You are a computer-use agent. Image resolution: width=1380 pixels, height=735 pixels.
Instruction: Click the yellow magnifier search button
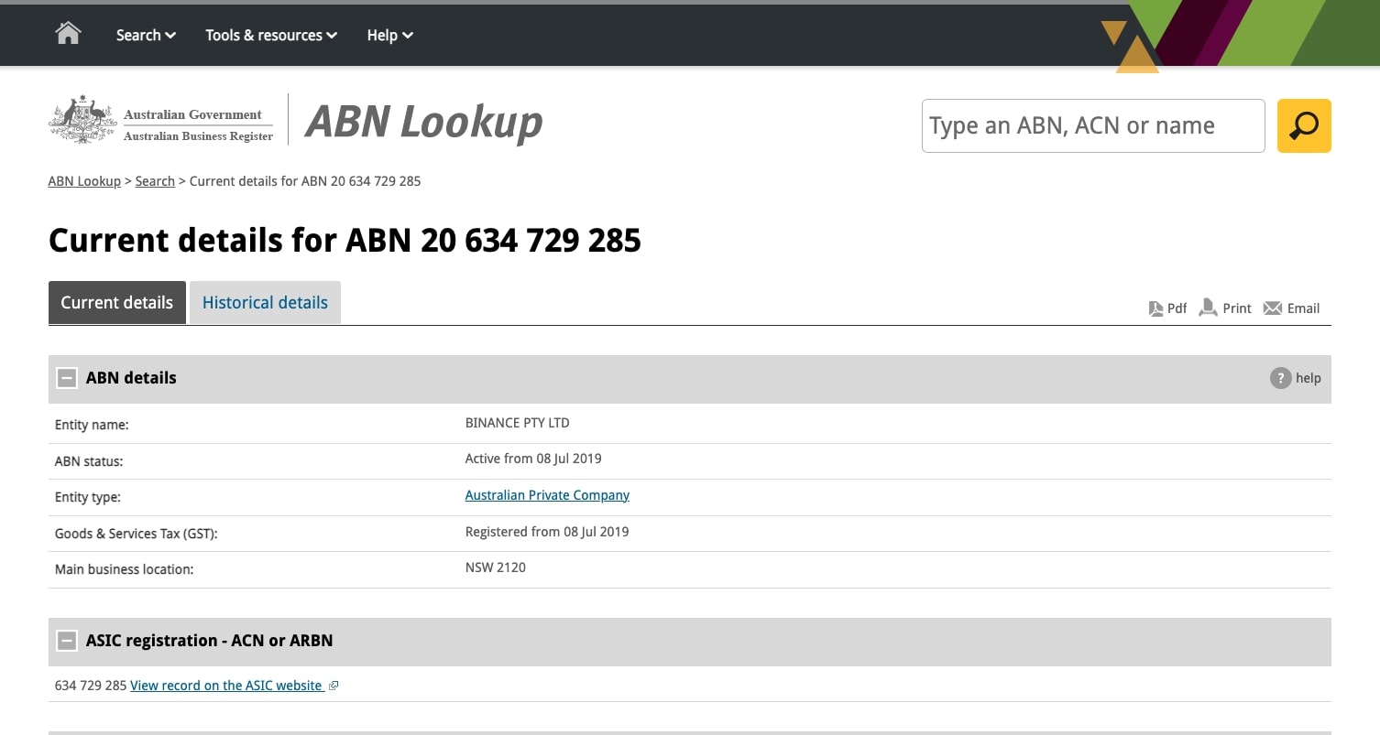(x=1304, y=125)
